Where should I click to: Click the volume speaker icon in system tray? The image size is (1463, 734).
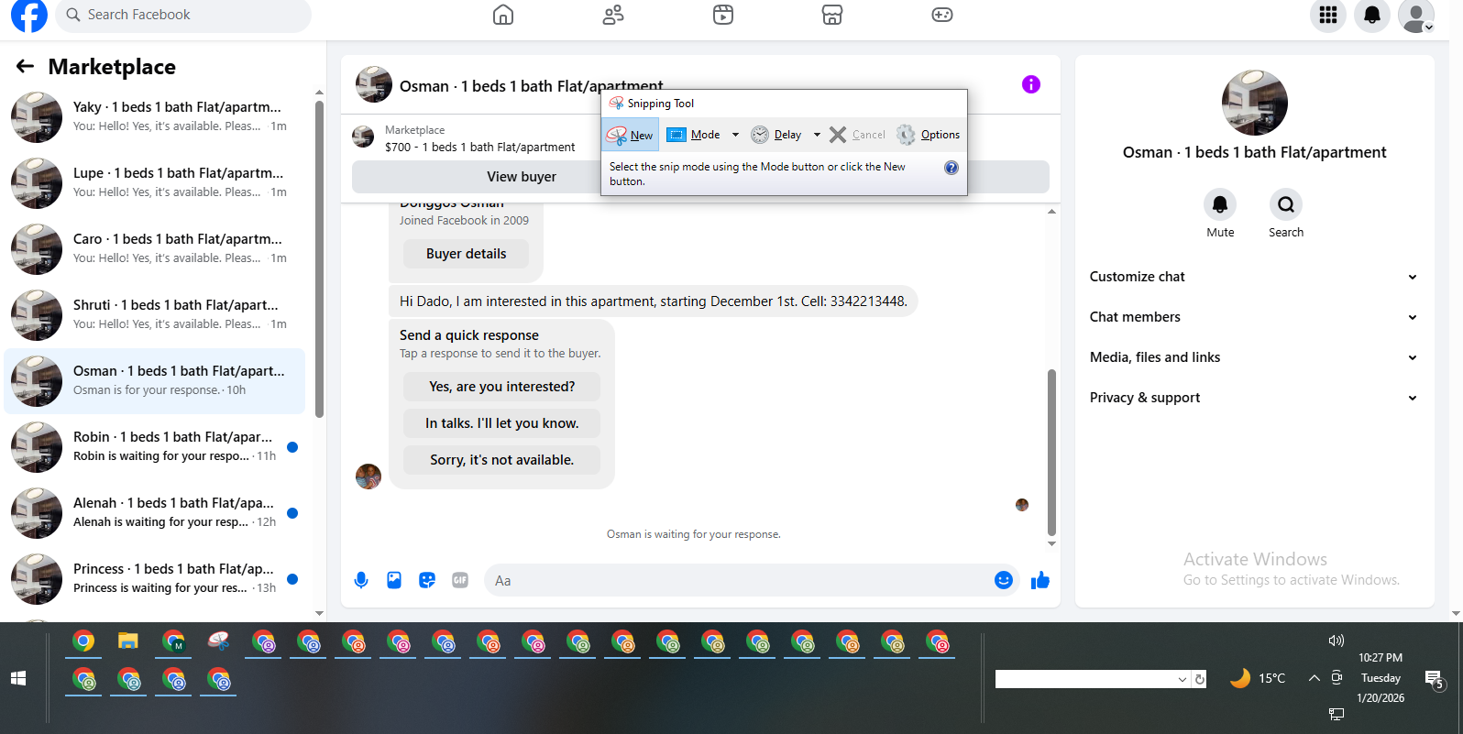(x=1336, y=641)
